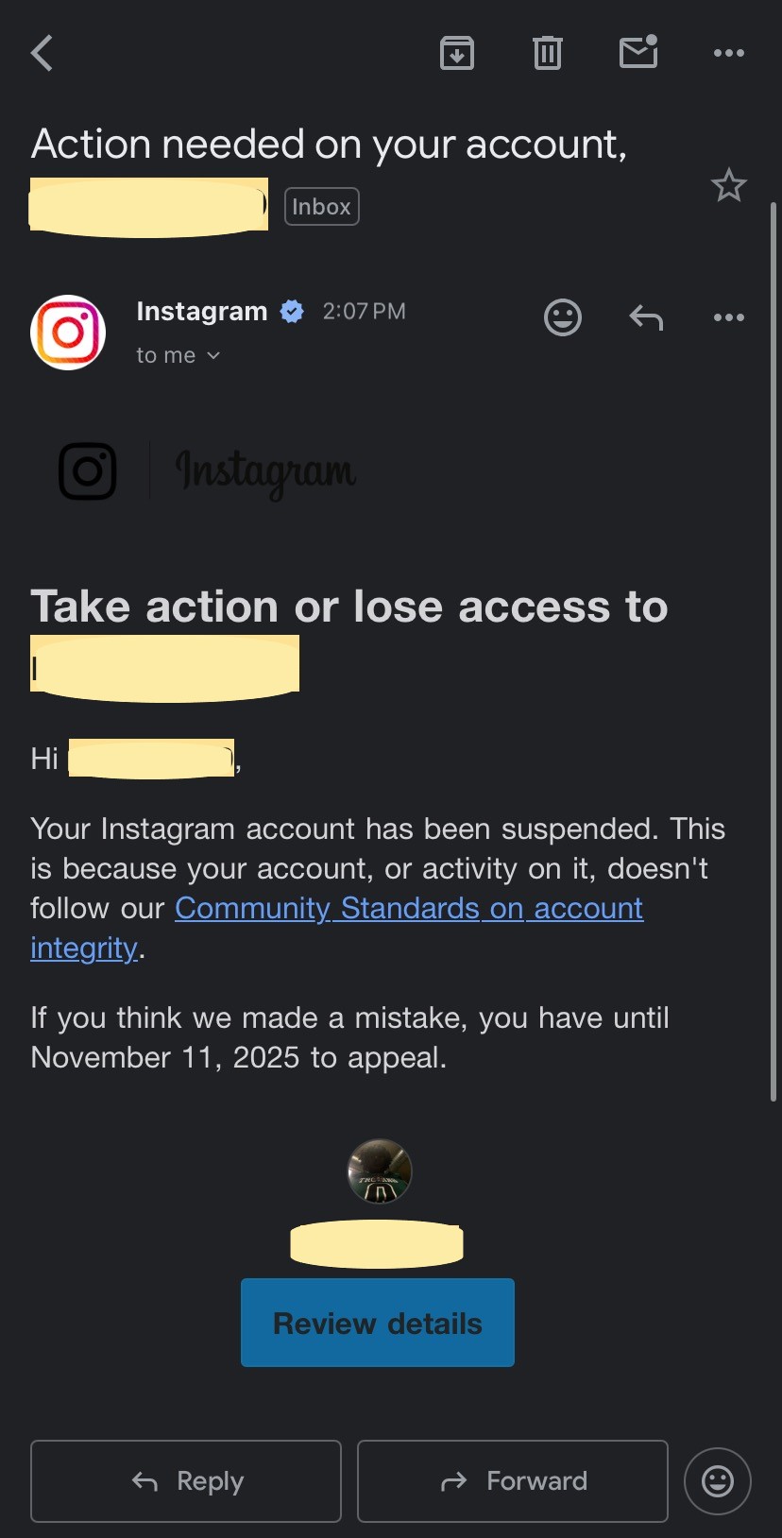The width and height of the screenshot is (782, 1538).
Task: Mark the email as unread via envelope icon
Action: 639,52
